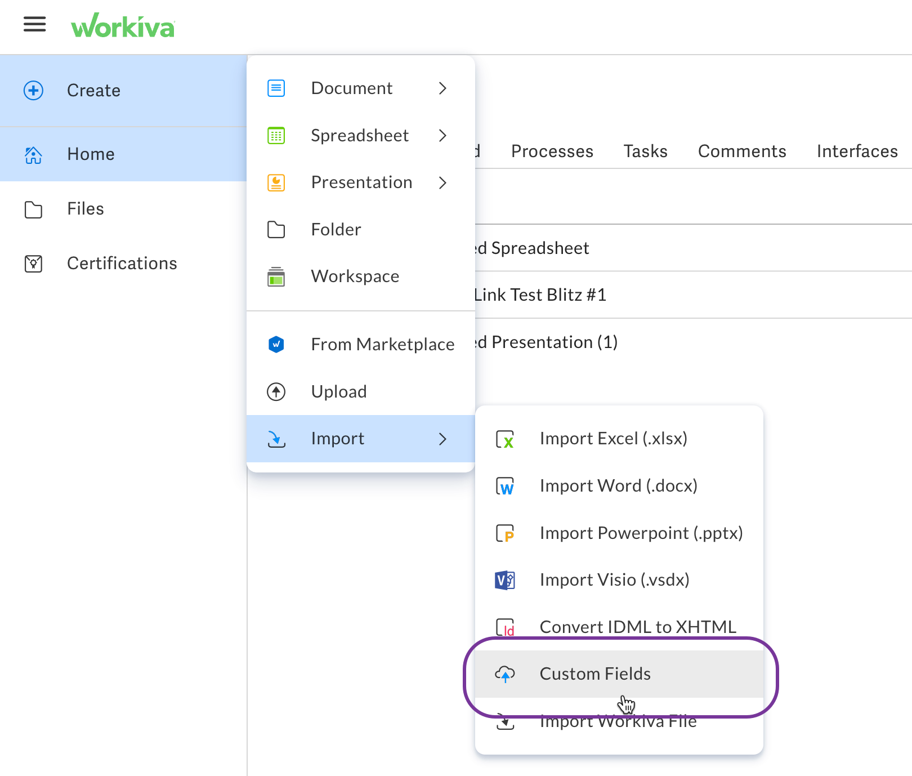
Task: Open the Comments tab
Action: pos(742,151)
